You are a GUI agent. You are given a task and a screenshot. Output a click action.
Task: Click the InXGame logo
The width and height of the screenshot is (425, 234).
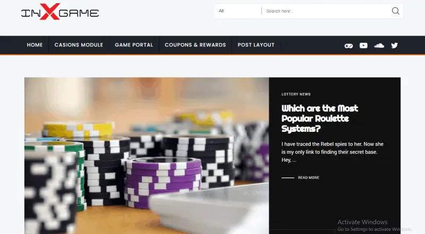[x=60, y=12]
